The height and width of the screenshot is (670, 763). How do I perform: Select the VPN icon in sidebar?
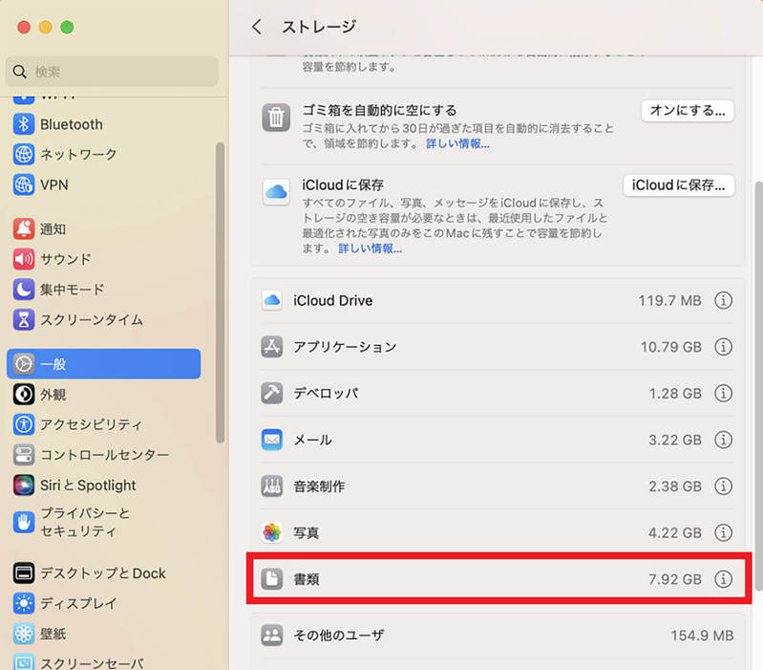pos(23,184)
